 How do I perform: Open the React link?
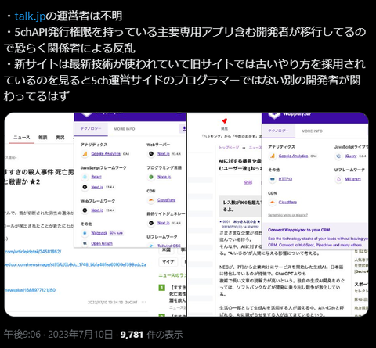pos(96,177)
